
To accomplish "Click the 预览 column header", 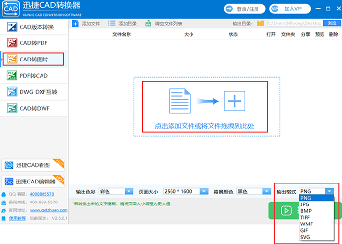I will [320, 34].
